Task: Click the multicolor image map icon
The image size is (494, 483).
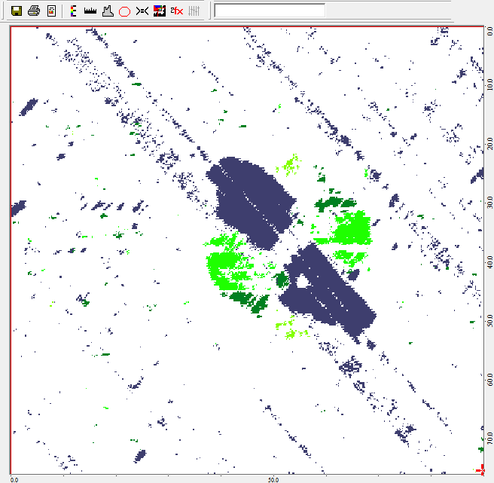Action: [159, 11]
